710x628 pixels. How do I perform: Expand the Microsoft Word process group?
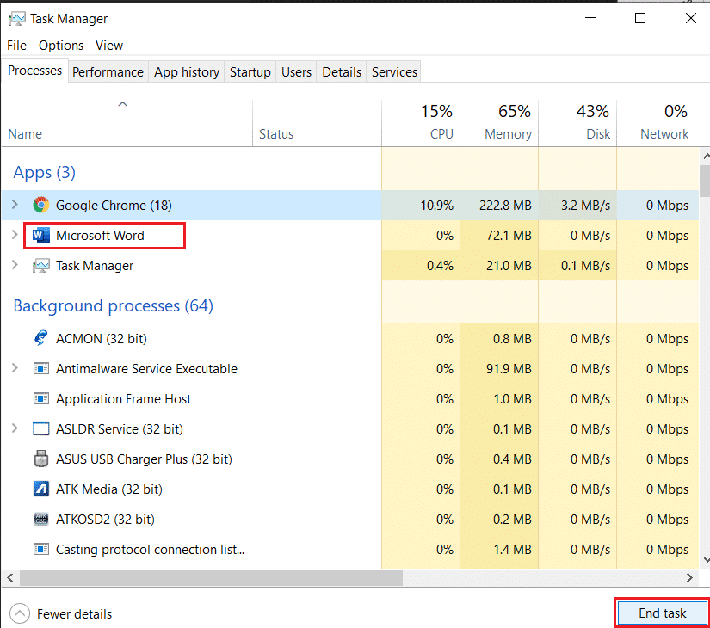(14, 235)
